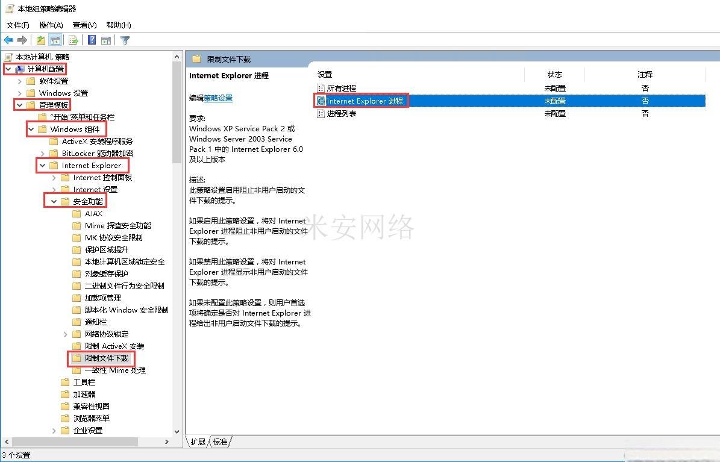Select 对象缓存保护 folder
This screenshot has height=462, width=720.
click(107, 273)
